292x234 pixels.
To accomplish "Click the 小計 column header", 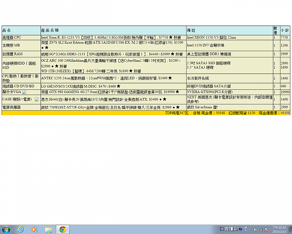I will click(285, 30).
